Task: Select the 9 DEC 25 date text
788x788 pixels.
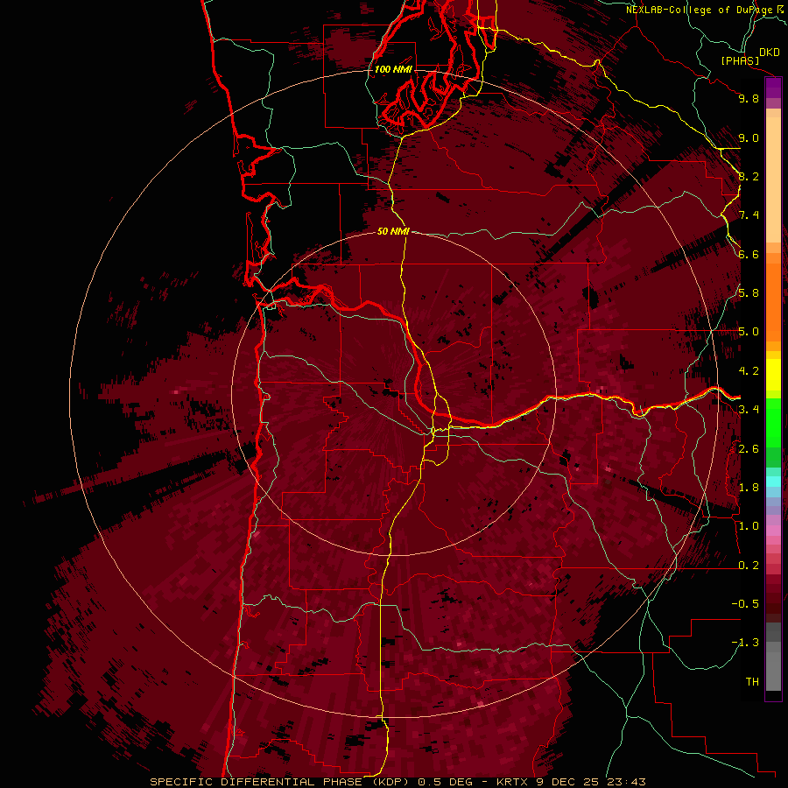Action: (x=568, y=782)
